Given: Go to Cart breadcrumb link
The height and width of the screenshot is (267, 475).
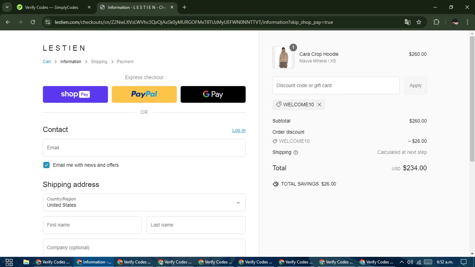Looking at the screenshot, I should (x=47, y=62).
